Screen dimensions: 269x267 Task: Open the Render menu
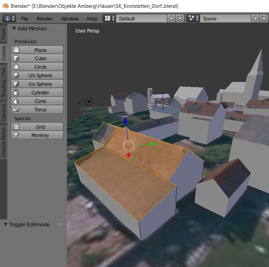pos(45,19)
